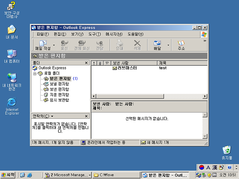Select the 받은 편지함 folder in tree
239x179 pixels.
[60, 79]
